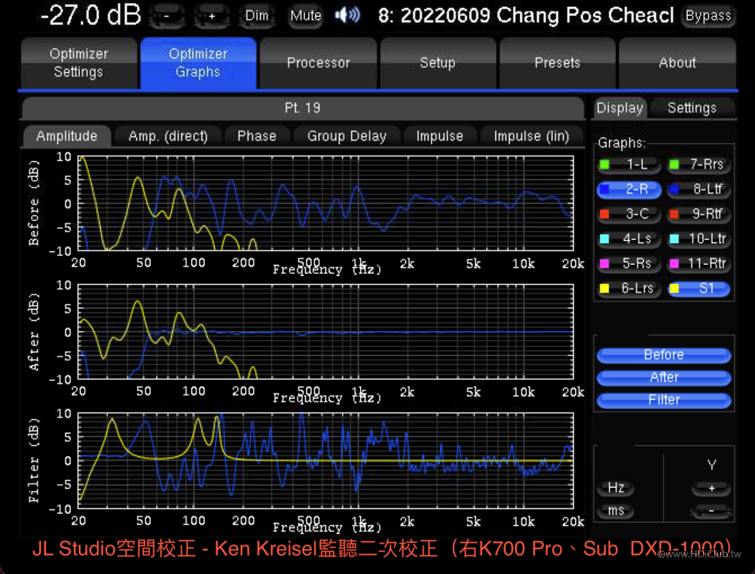Screen dimensions: 755x574
Task: Toggle the 3-C channel graph
Action: (x=629, y=214)
